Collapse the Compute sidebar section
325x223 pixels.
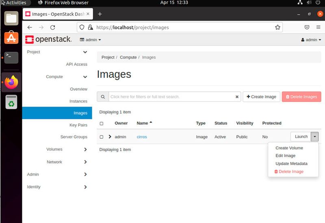(x=85, y=77)
